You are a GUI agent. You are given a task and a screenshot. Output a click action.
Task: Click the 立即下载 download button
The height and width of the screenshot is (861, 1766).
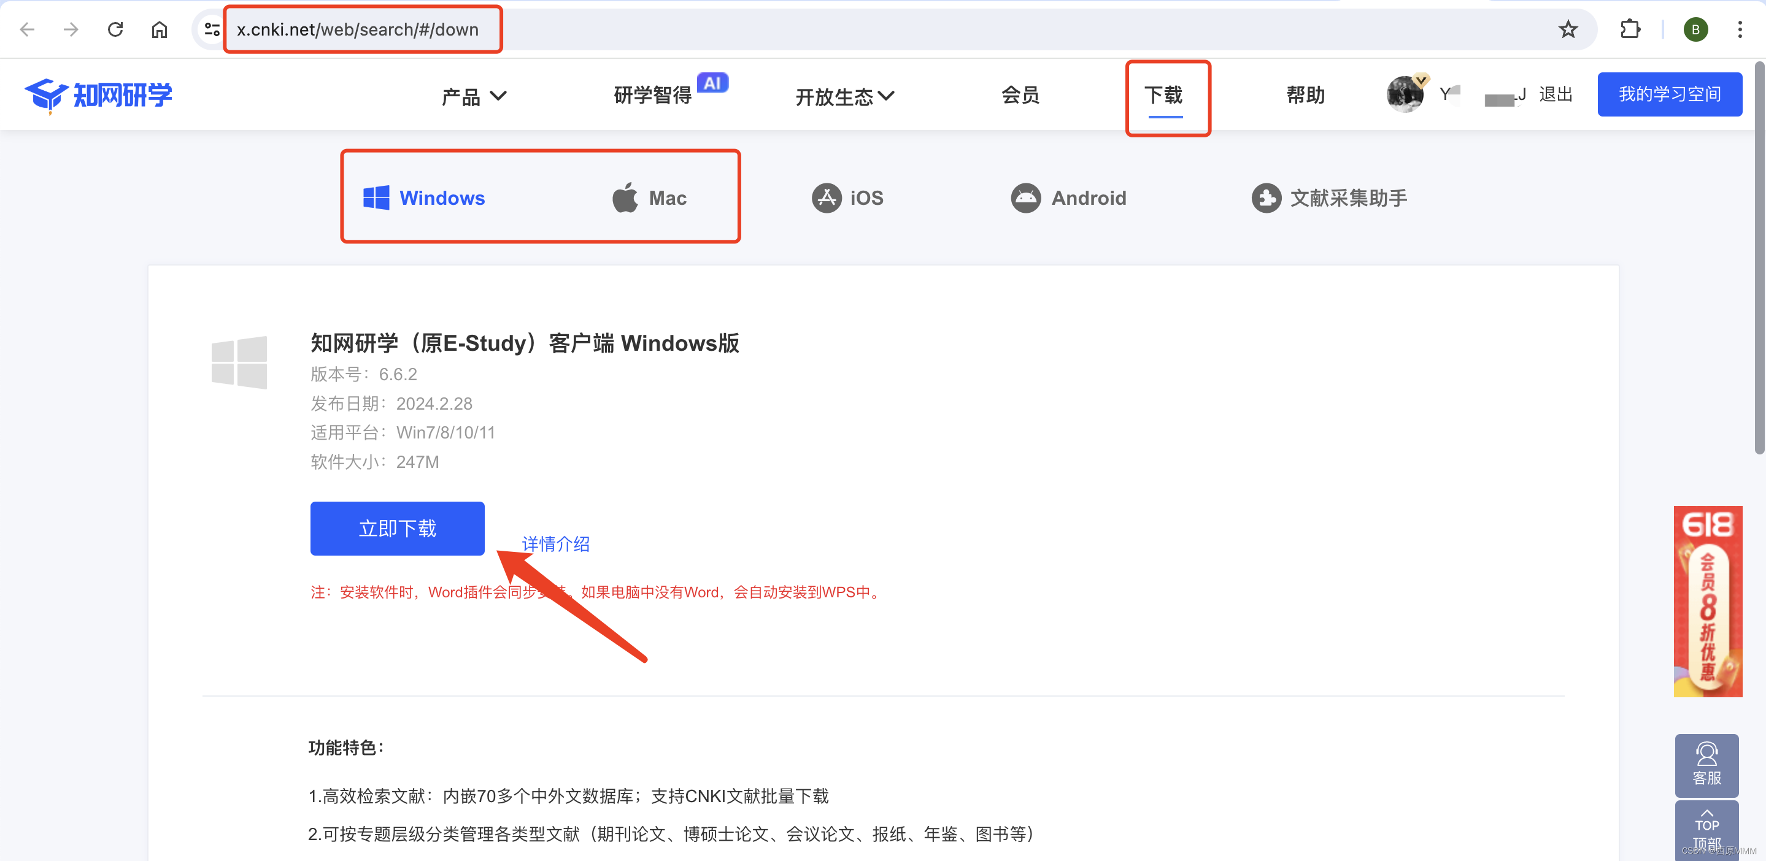coord(397,528)
